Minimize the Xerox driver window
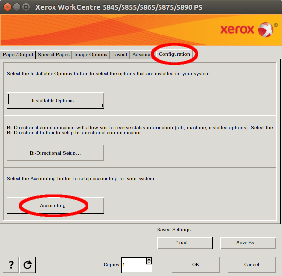The image size is (282, 276). coord(17,7)
